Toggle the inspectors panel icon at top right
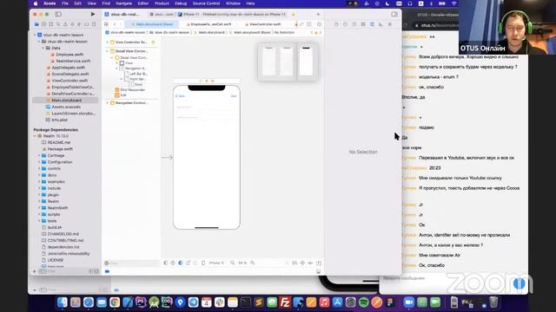The width and height of the screenshot is (556, 312). [394, 14]
